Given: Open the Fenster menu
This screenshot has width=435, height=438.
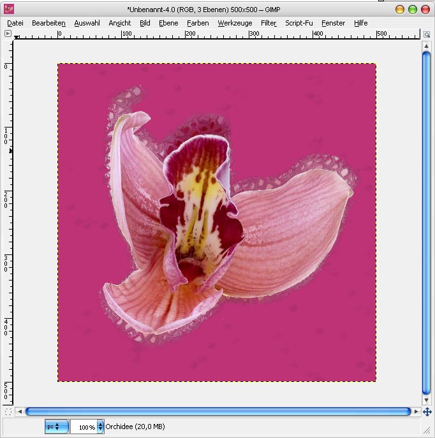Looking at the screenshot, I should click(x=333, y=23).
